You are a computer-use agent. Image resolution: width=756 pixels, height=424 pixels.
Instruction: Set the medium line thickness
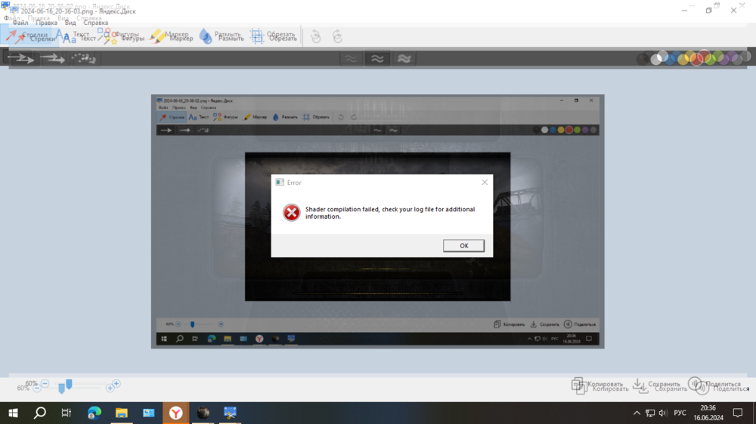click(x=377, y=59)
